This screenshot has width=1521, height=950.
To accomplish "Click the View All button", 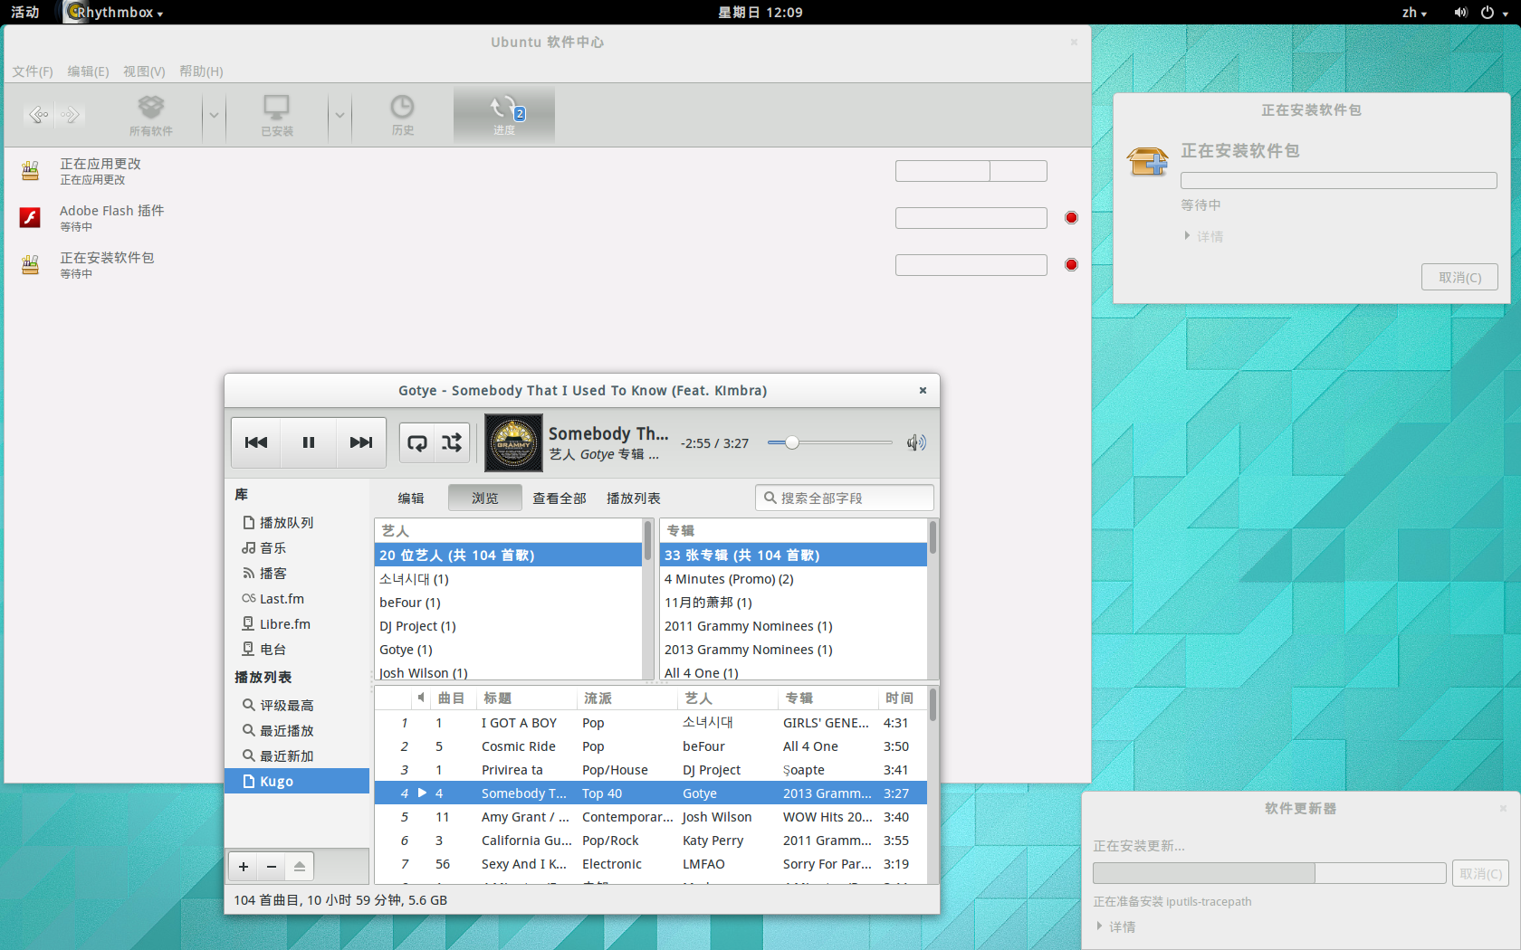I will 560,498.
